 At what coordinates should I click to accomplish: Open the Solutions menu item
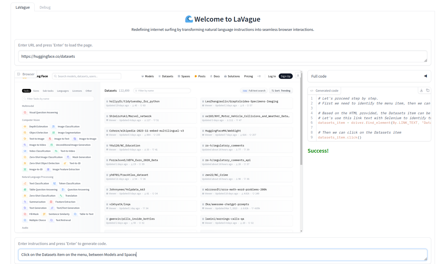pos(232,76)
